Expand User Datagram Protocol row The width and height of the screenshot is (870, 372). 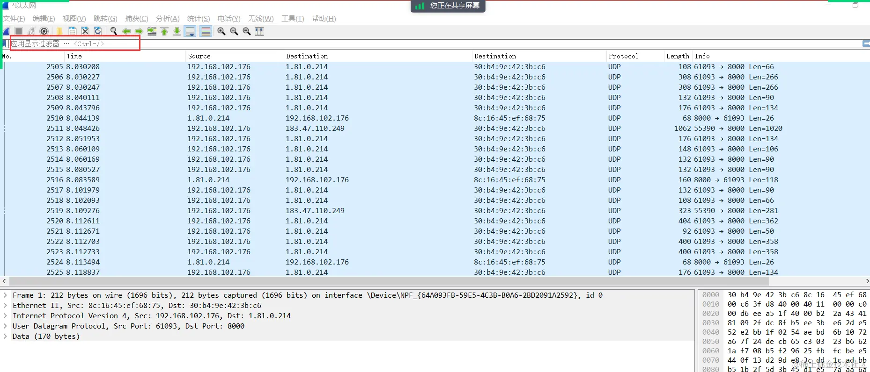coord(5,326)
